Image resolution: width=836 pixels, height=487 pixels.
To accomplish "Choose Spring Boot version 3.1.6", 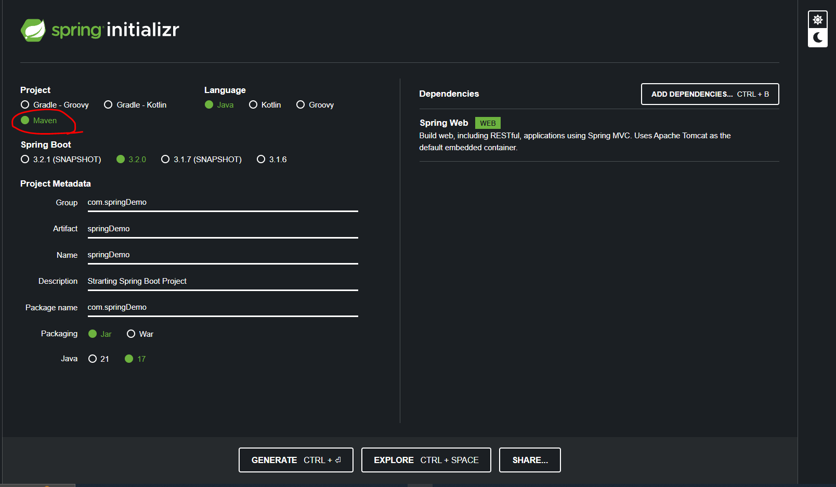I will pos(271,160).
